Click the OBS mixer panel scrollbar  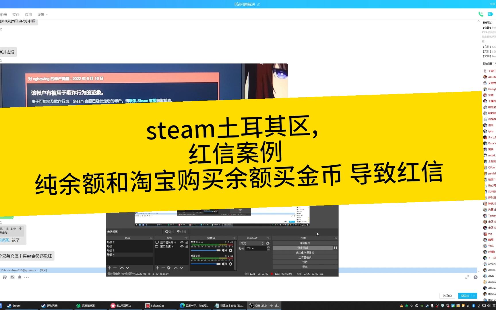point(235,255)
